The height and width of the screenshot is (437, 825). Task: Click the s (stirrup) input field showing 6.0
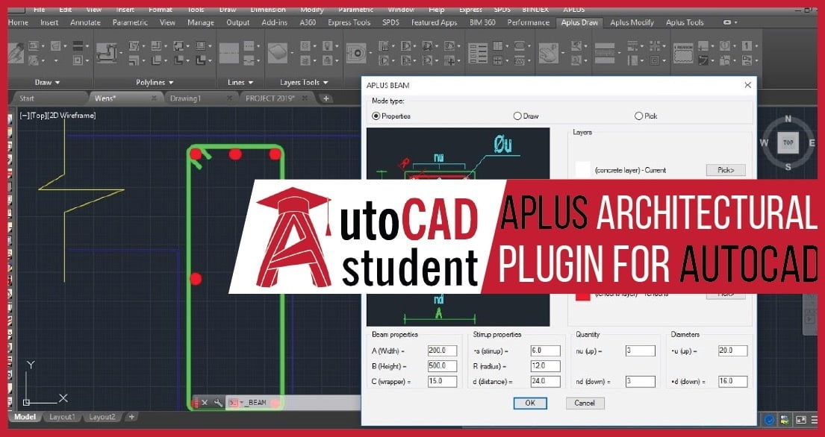pos(545,350)
